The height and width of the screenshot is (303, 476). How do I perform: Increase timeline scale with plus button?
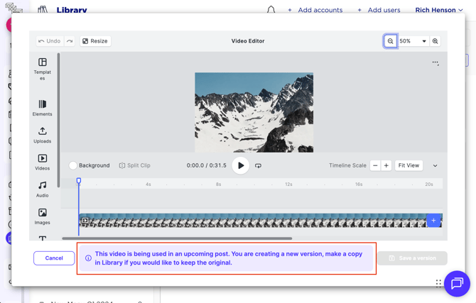point(386,165)
